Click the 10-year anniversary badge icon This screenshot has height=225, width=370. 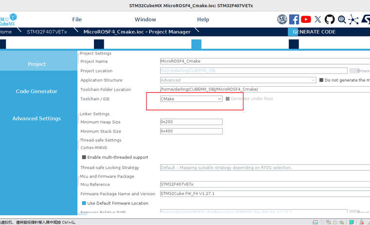click(282, 19)
